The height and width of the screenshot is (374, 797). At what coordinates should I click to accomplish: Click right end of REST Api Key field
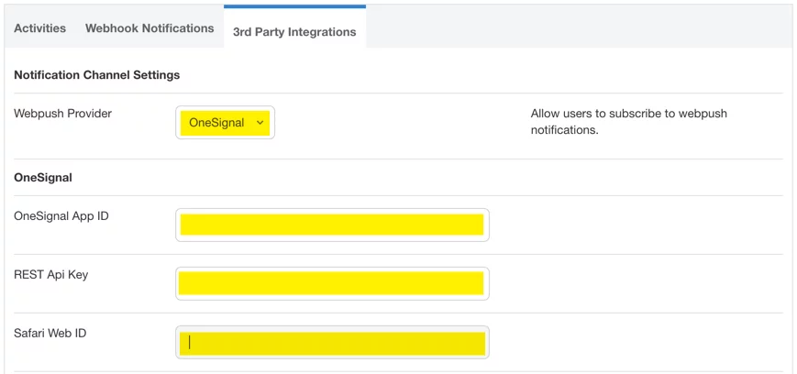(478, 283)
